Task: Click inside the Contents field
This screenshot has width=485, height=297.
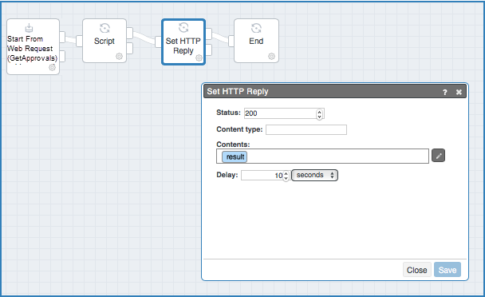Action: click(322, 156)
